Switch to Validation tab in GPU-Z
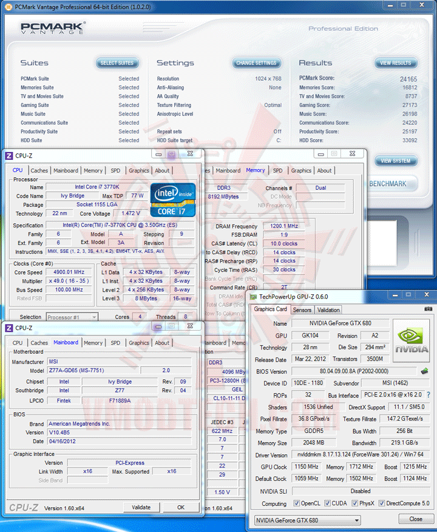 pos(328,309)
